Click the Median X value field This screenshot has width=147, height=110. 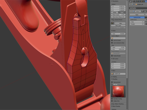118,6
